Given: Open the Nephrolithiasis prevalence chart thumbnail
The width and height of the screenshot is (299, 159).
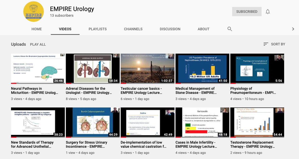Looking at the screenshot, I should point(202,69).
